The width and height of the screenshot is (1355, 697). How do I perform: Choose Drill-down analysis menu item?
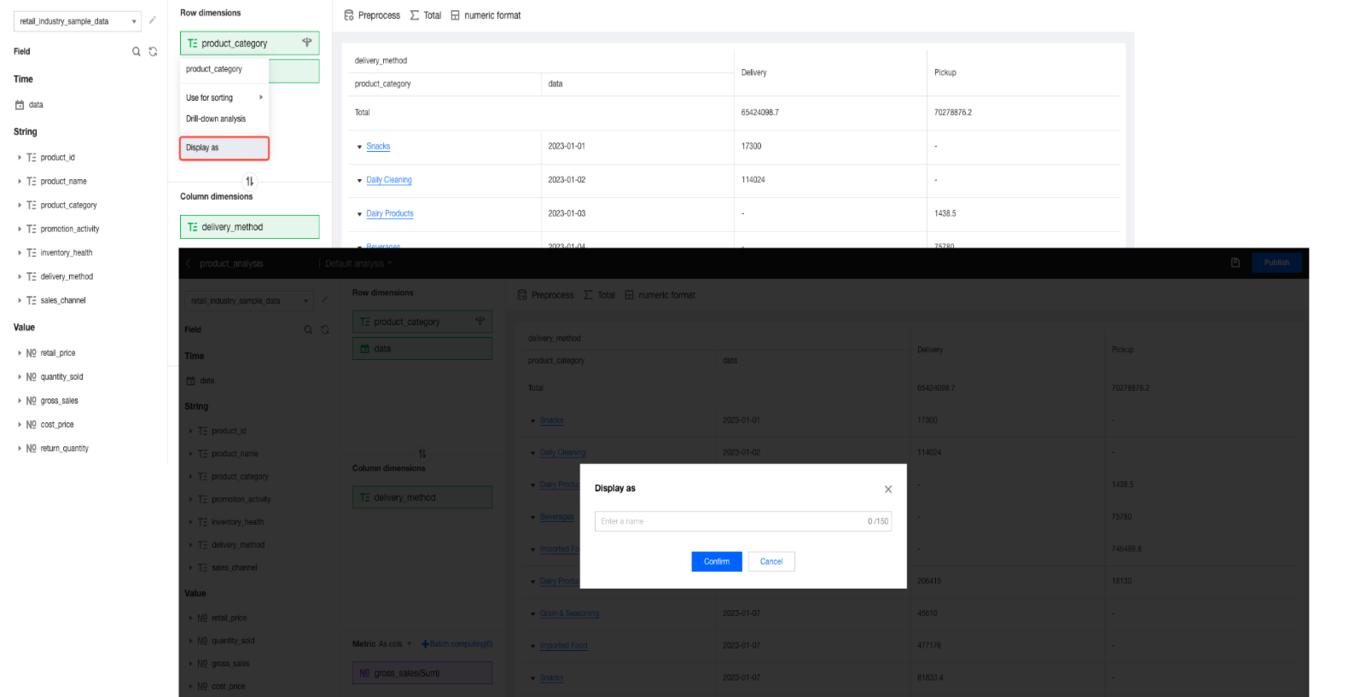coord(224,119)
